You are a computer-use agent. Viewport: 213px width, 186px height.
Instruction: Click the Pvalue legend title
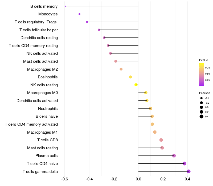(x=203, y=60)
